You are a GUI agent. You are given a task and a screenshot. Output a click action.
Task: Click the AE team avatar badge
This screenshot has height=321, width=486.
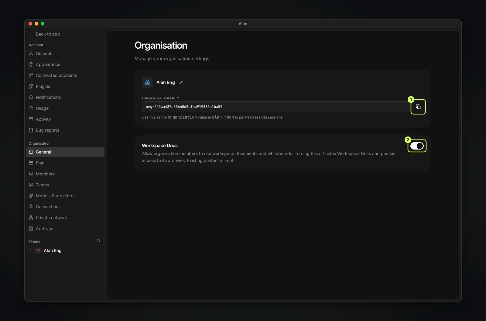(38, 250)
